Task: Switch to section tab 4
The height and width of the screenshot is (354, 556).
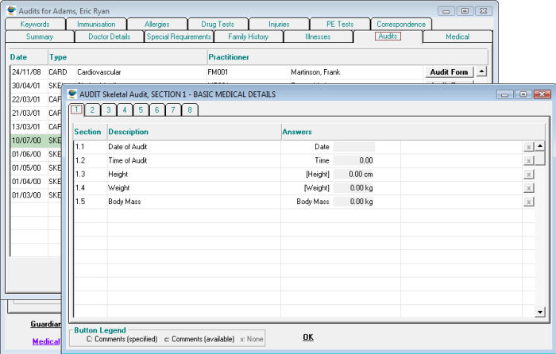Action: pos(125,110)
